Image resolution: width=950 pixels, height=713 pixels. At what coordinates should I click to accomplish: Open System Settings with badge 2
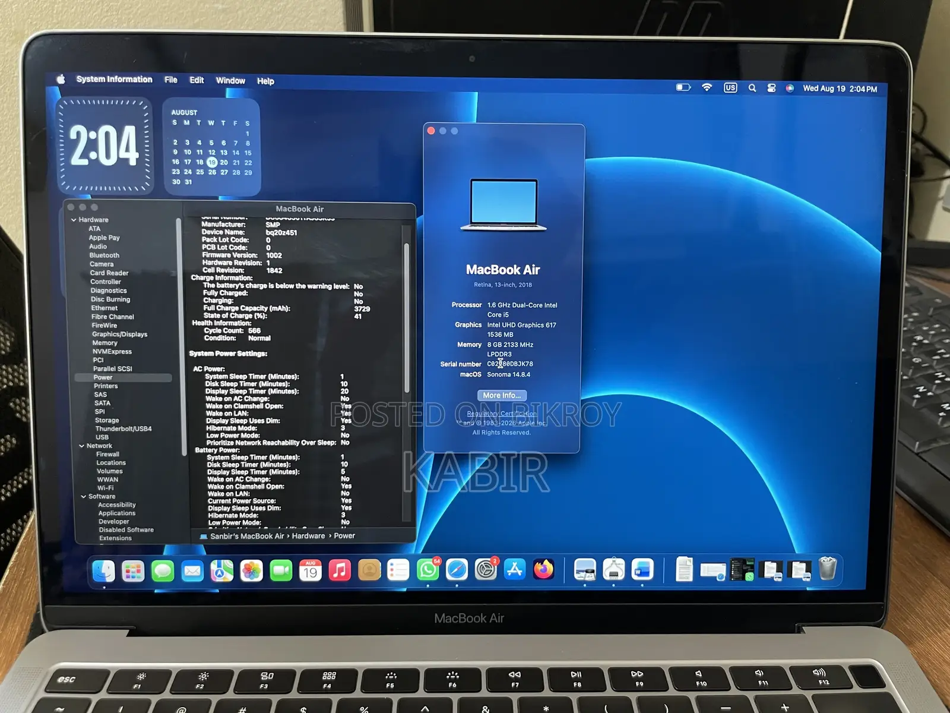point(486,570)
